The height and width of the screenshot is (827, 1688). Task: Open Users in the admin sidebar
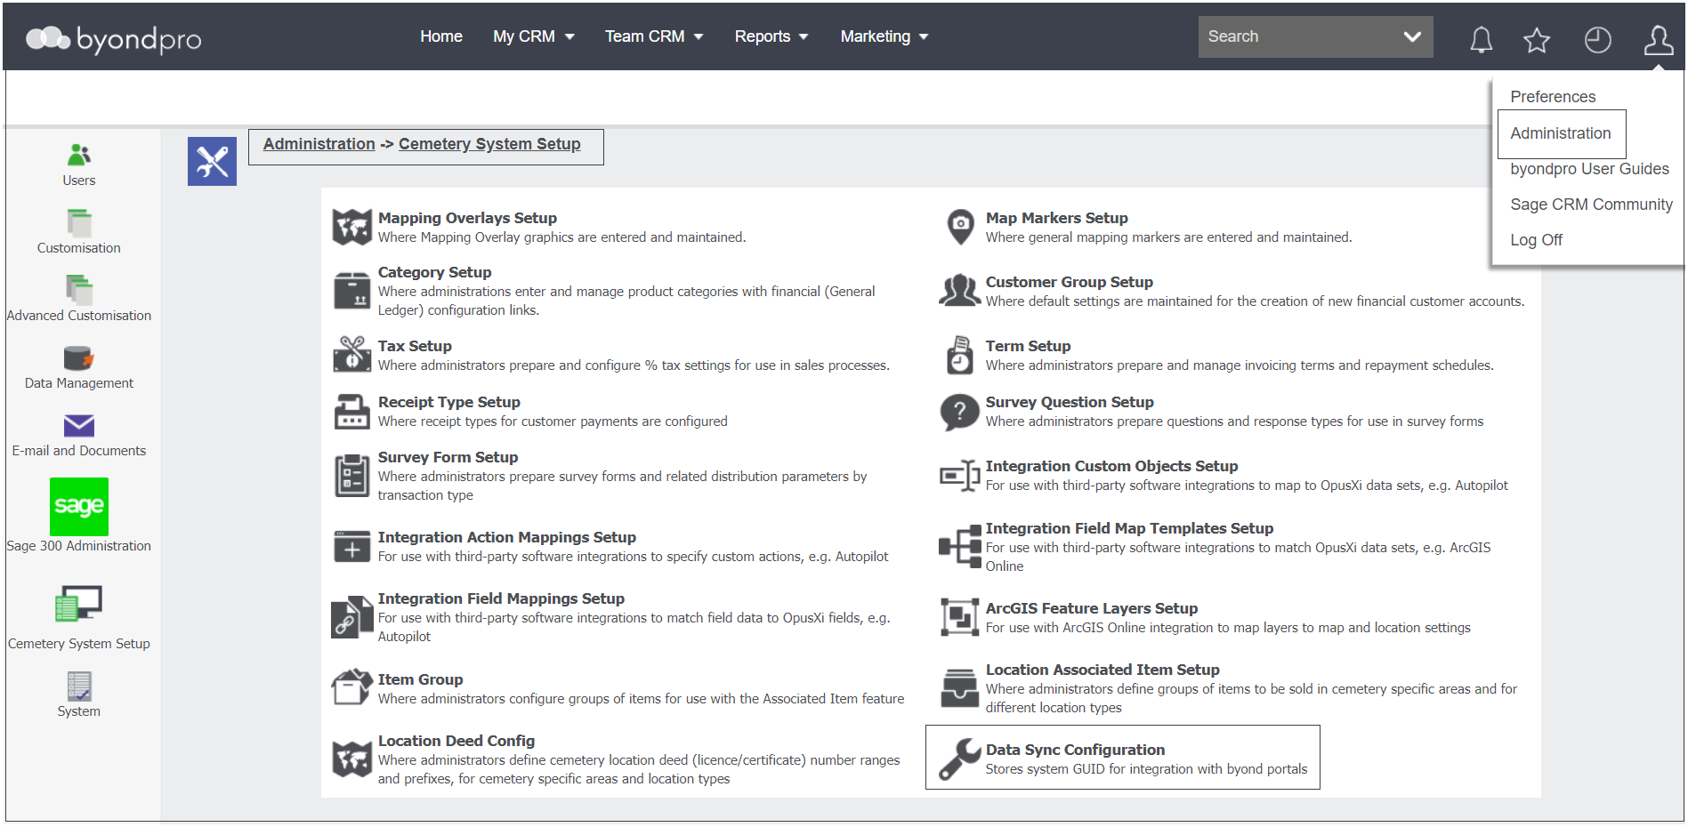[79, 156]
